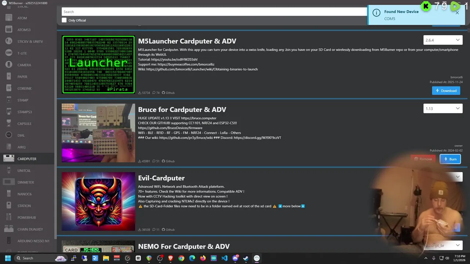Close the Found New Device notification
The width and height of the screenshot is (470, 264).
[457, 12]
